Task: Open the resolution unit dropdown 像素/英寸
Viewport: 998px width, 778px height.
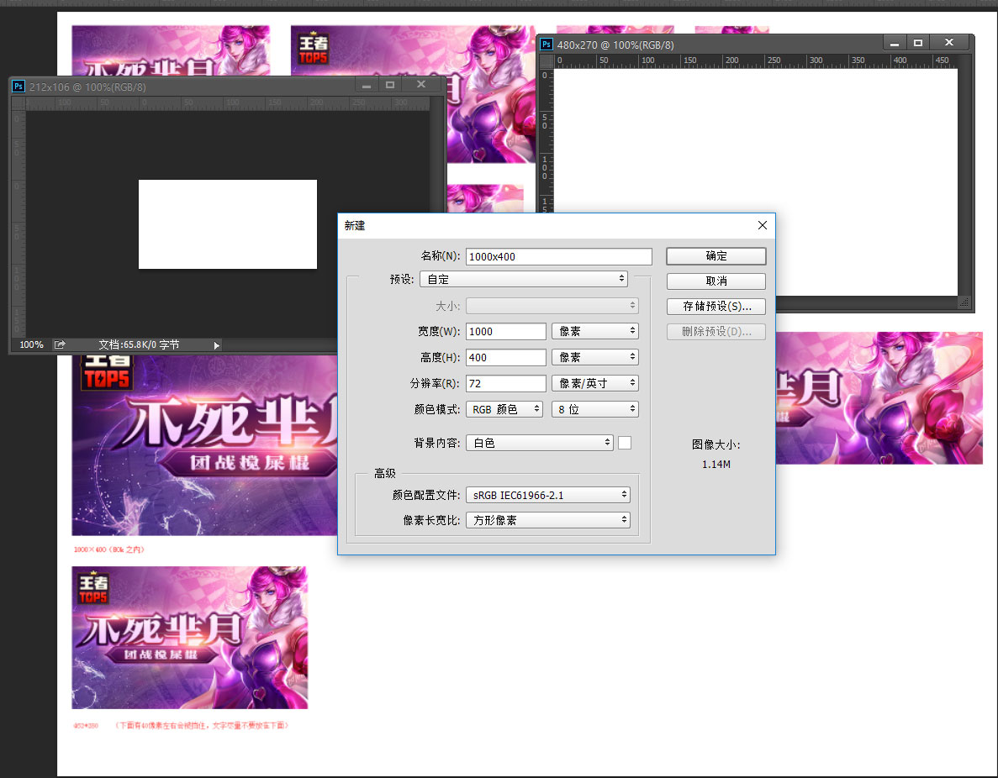Action: point(595,384)
